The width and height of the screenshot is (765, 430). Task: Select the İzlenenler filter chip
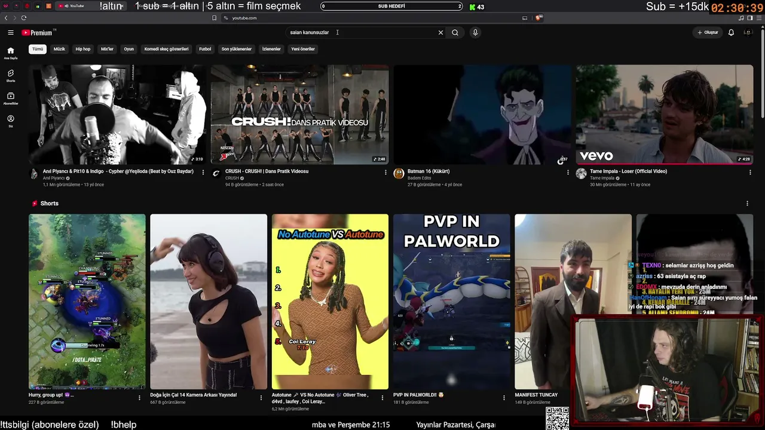click(271, 49)
